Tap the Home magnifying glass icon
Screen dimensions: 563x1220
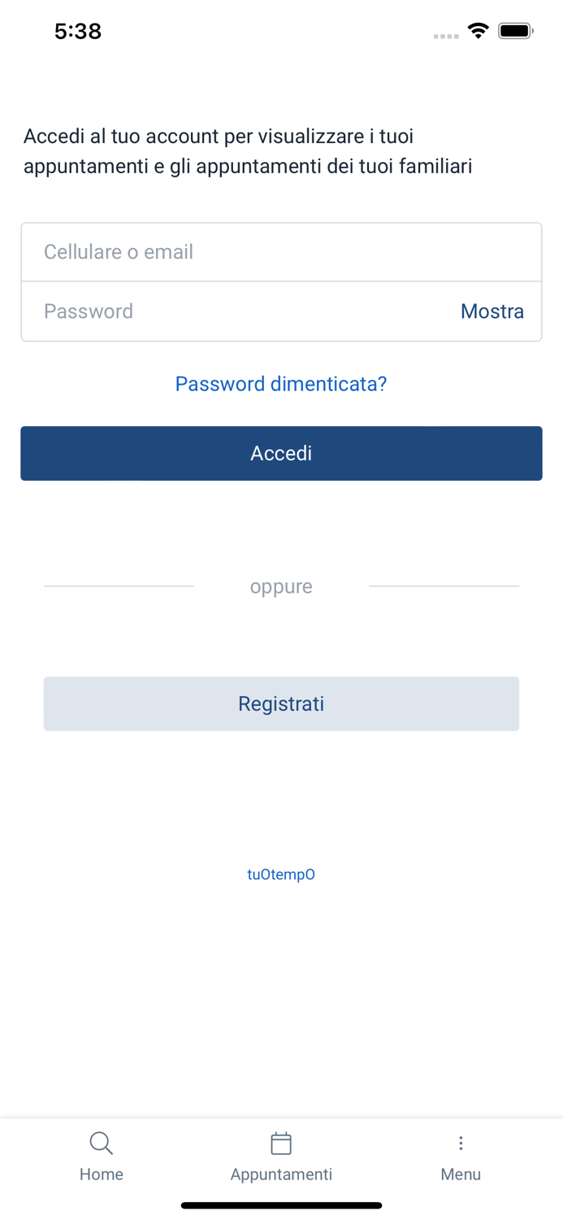102,1143
